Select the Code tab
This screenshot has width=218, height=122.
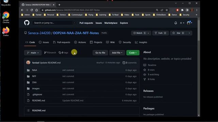point(30,42)
